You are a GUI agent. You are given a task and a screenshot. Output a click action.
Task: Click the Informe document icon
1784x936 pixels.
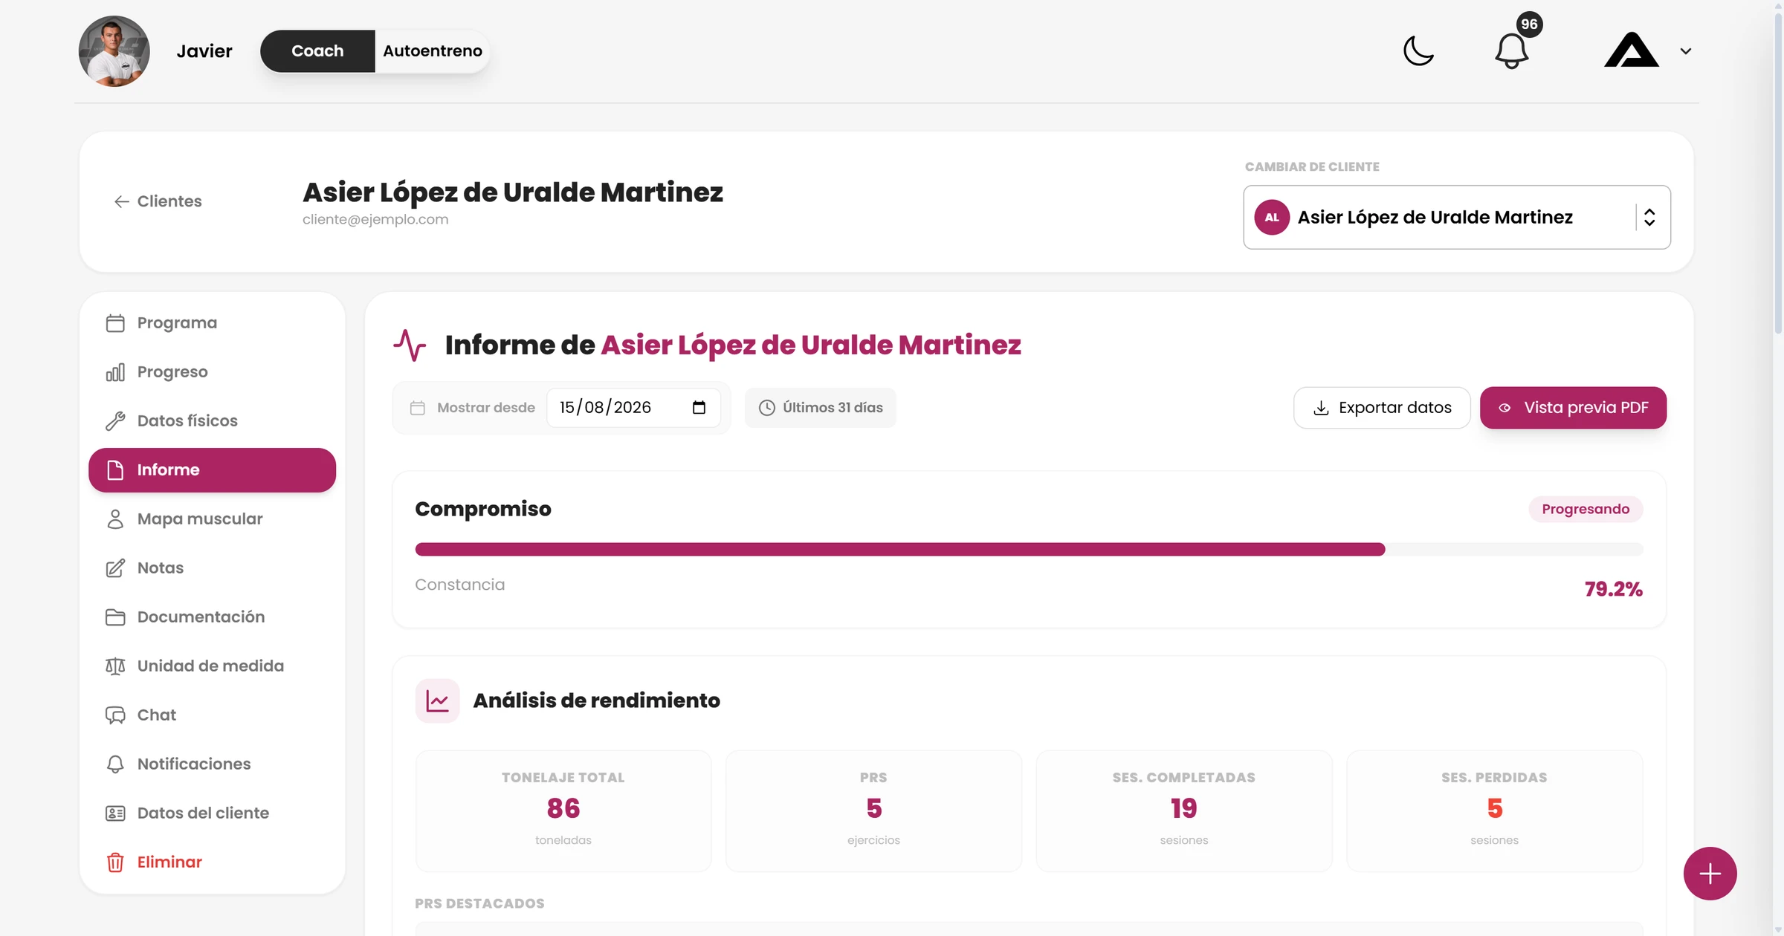pos(115,470)
